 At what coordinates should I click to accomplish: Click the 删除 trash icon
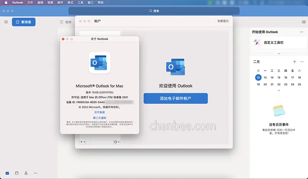(x=62, y=22)
